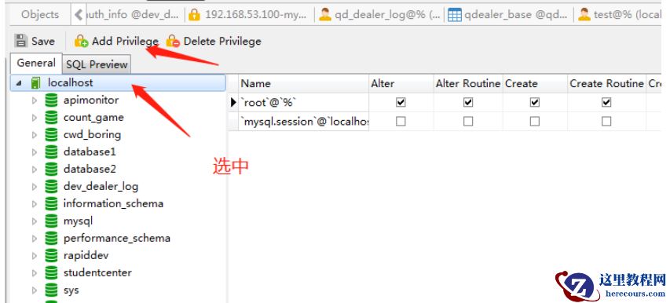Viewport: 670px width, 303px height.
Task: Click the Alter column header
Action: click(x=401, y=84)
